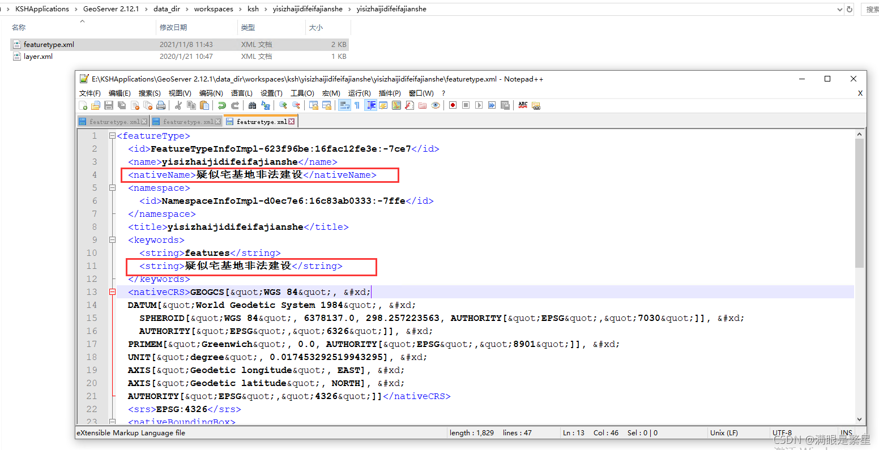Toggle synchronized horizontal scrolling icon
879x450 pixels.
coord(326,105)
